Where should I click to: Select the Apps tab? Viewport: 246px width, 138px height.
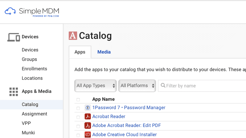click(x=80, y=52)
